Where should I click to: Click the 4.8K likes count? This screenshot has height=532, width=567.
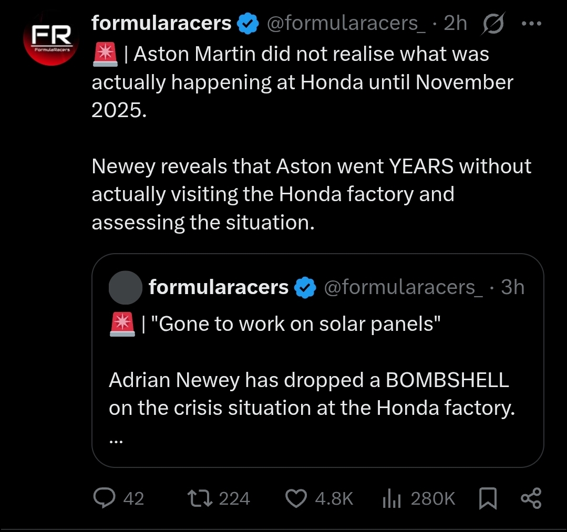[334, 498]
